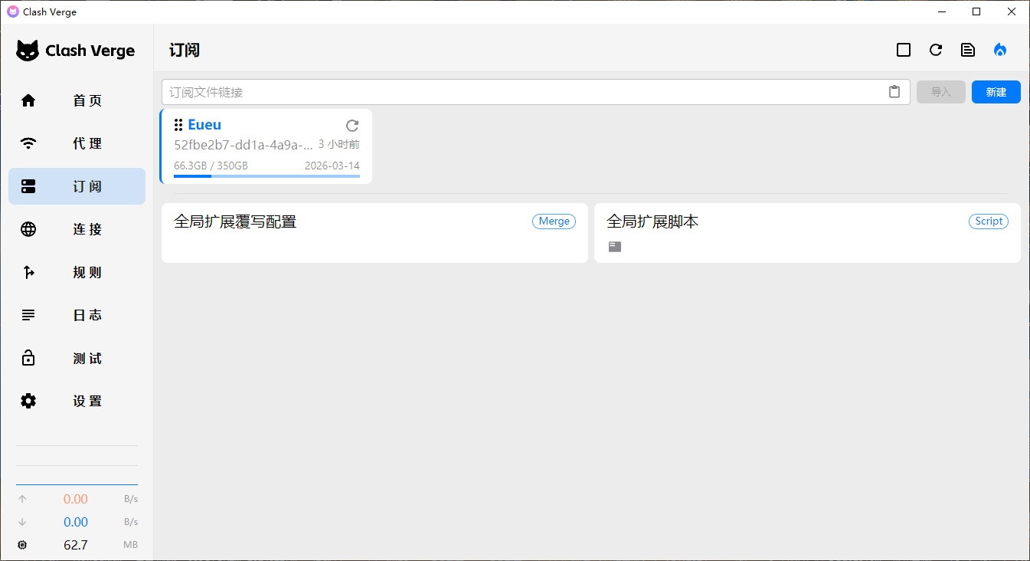Click the drag handle on Eueu card
Screen dimensions: 1030x561
178,125
